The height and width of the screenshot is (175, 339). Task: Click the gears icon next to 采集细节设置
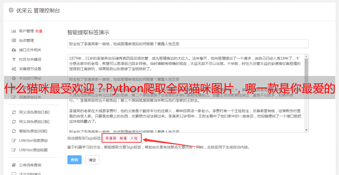(14, 69)
